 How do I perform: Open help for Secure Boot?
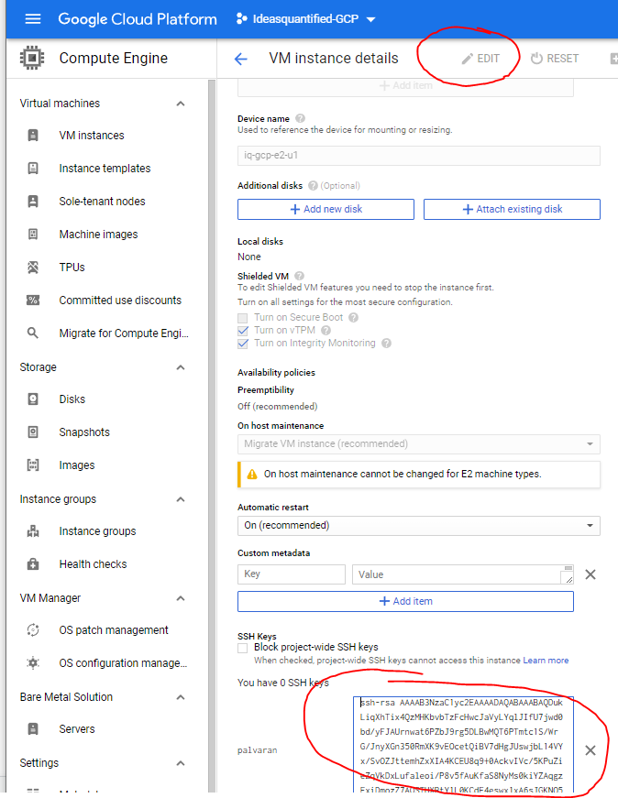[x=354, y=318]
